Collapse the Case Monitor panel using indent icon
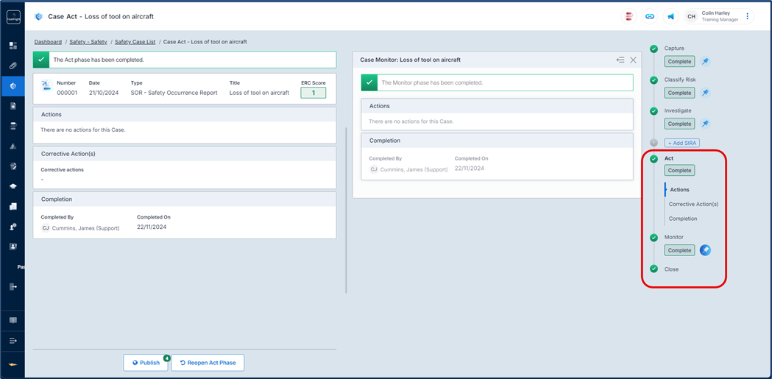 click(620, 60)
